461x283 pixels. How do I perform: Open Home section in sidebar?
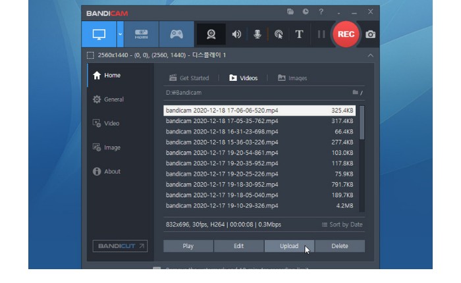(121, 76)
